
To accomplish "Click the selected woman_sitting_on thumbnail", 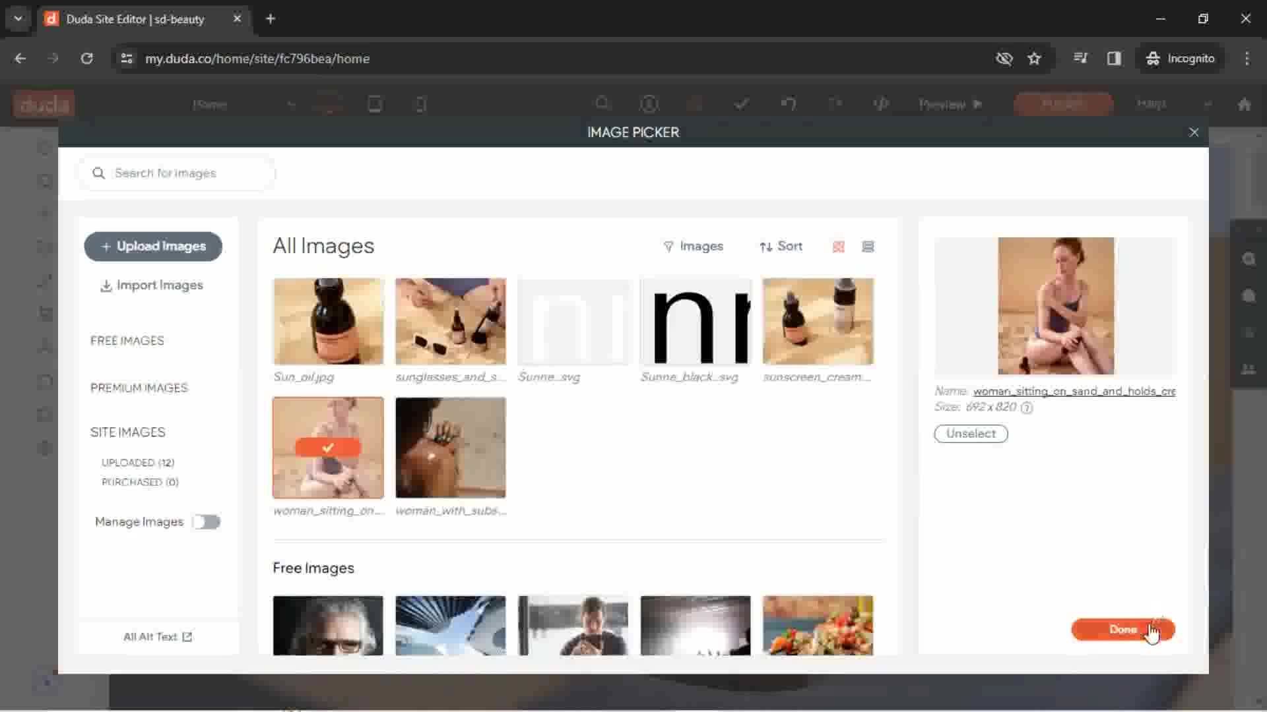I will point(328,448).
